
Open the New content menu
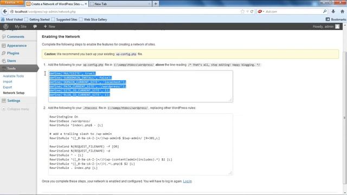49,27
